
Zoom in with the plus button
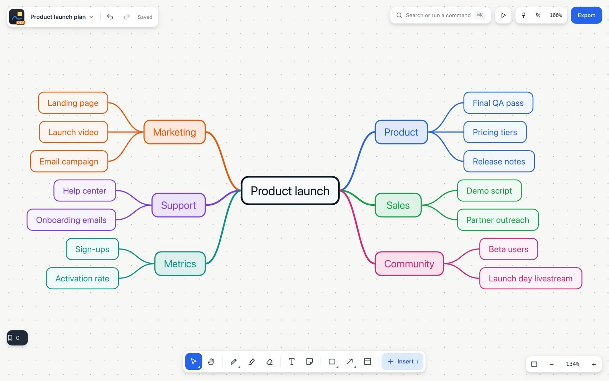pyautogui.click(x=594, y=364)
